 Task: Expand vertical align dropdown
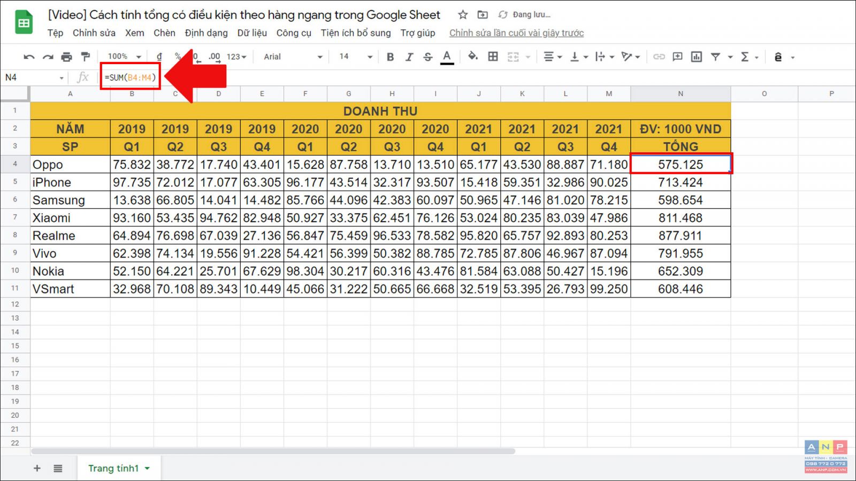coord(586,57)
